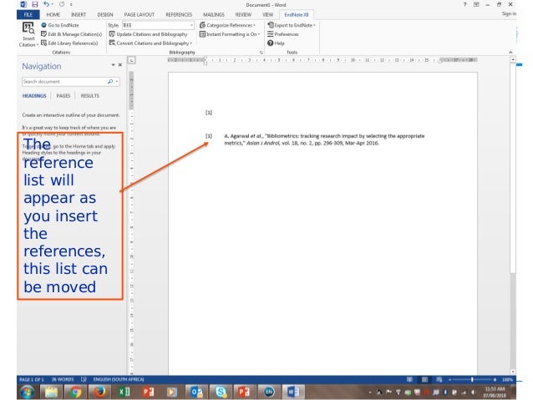Switch to the REFERENCES ribbon tab
The height and width of the screenshot is (400, 533).
pos(177,15)
